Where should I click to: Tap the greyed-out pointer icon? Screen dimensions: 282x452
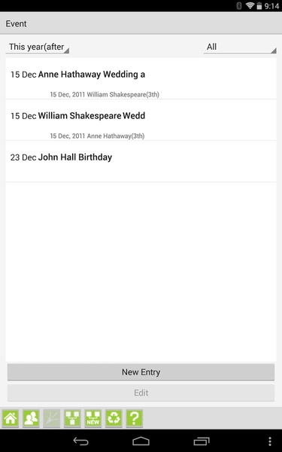pyautogui.click(x=52, y=418)
